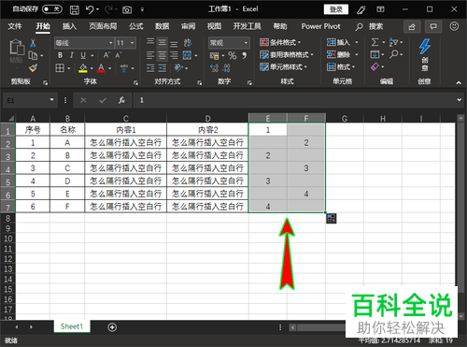Open the Borders dropdown arrow
This screenshot has width=467, height=347.
point(69,68)
